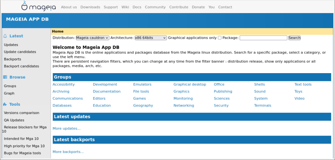The height and width of the screenshot is (160, 335).
Task: Select the Security group link
Action: (221, 105)
